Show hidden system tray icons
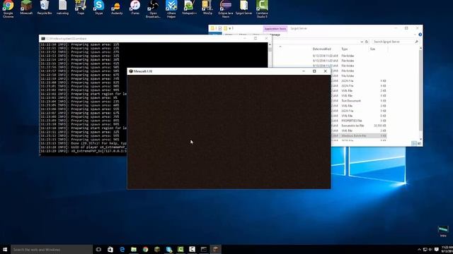Screen dimensions: 453x254 [x=419, y=249]
